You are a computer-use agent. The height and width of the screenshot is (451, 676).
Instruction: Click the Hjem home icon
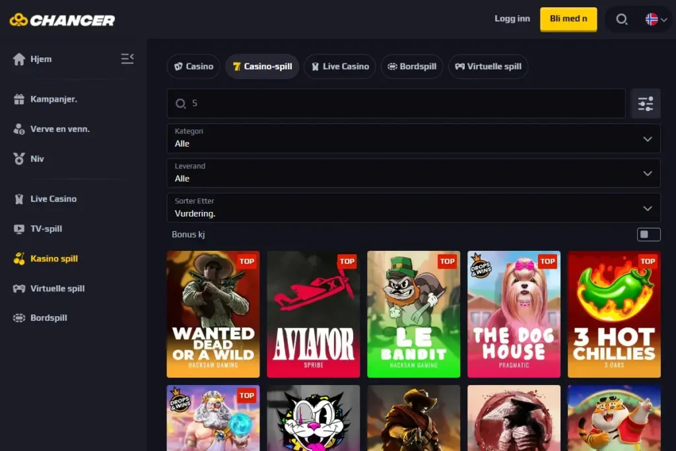[x=19, y=59]
